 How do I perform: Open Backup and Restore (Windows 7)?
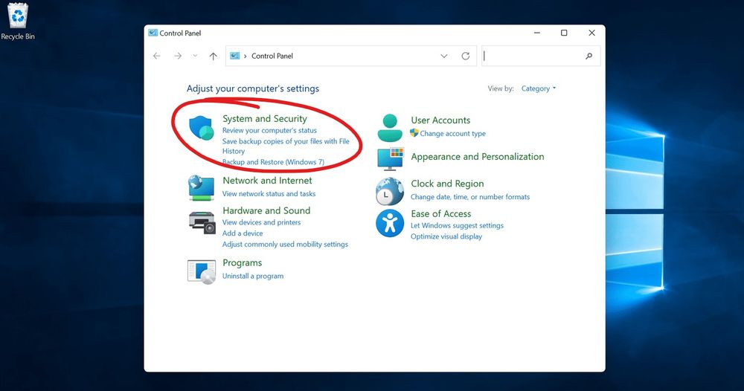click(273, 162)
